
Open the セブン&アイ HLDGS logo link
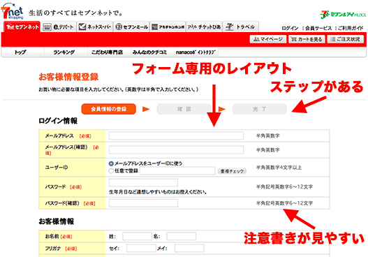coord(343,15)
